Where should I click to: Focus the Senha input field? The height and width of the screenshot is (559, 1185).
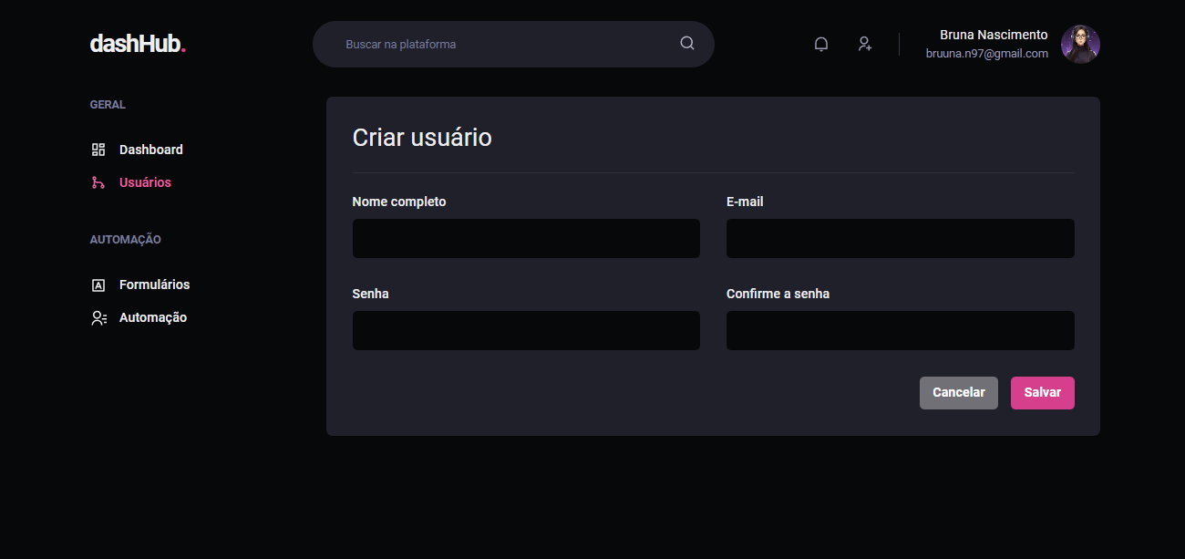[x=526, y=330]
